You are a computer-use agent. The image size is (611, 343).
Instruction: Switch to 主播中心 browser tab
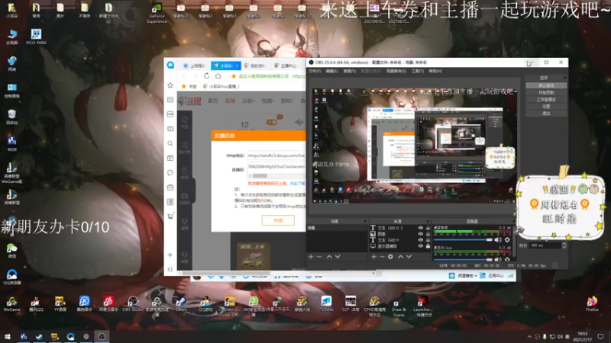click(x=286, y=66)
